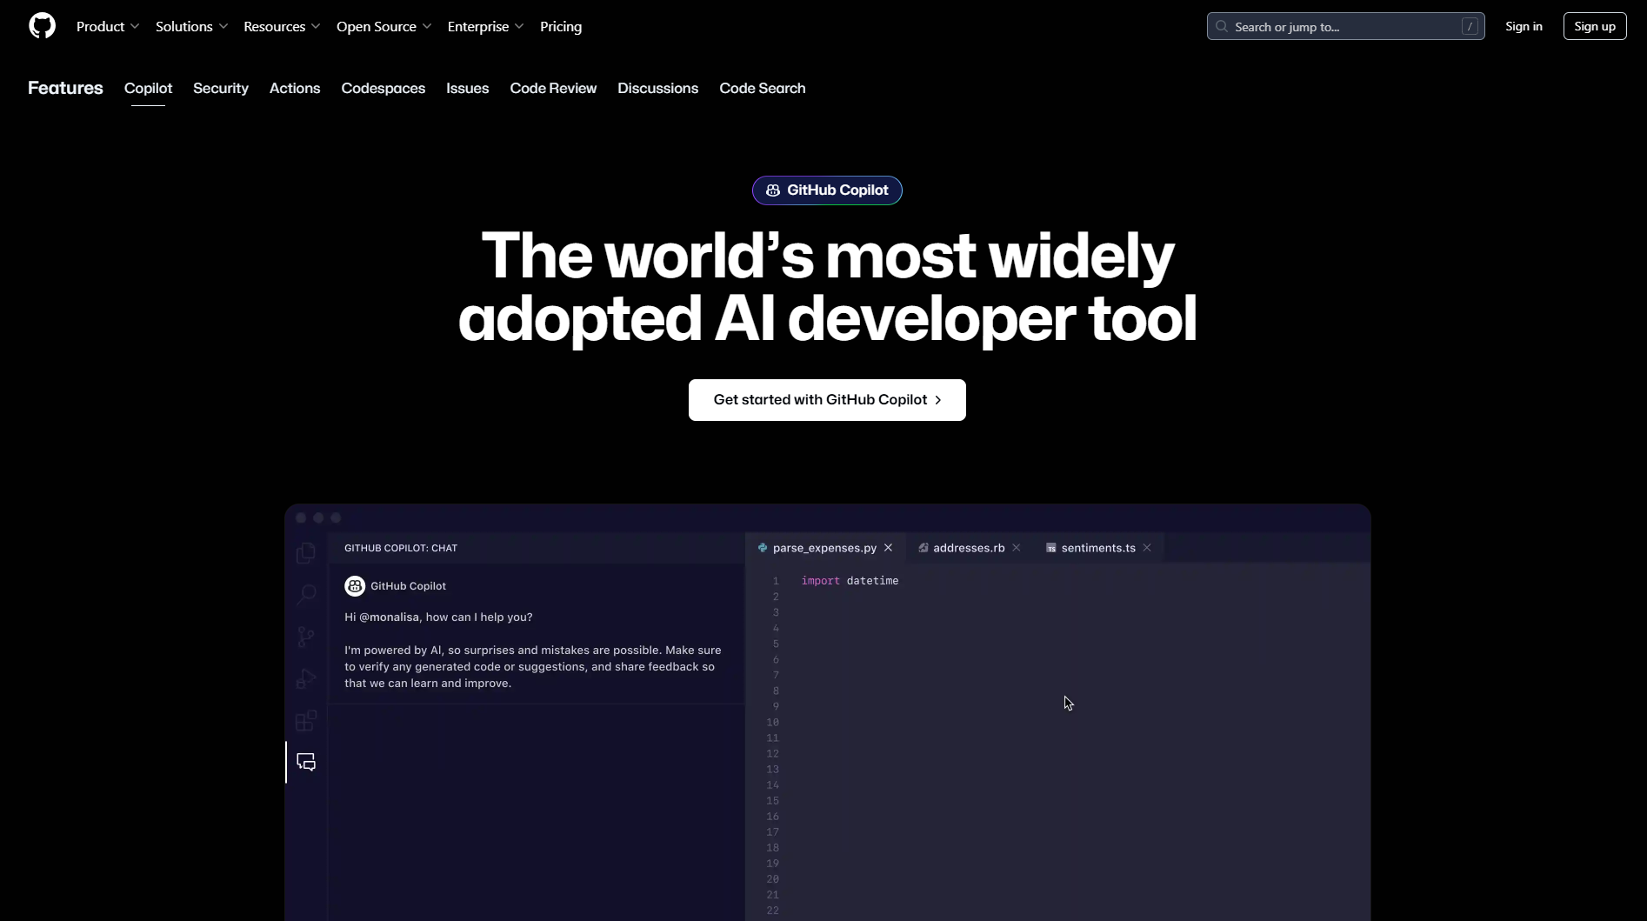Switch to the Discussions features tab
Viewport: 1647px width, 921px height.
point(657,88)
